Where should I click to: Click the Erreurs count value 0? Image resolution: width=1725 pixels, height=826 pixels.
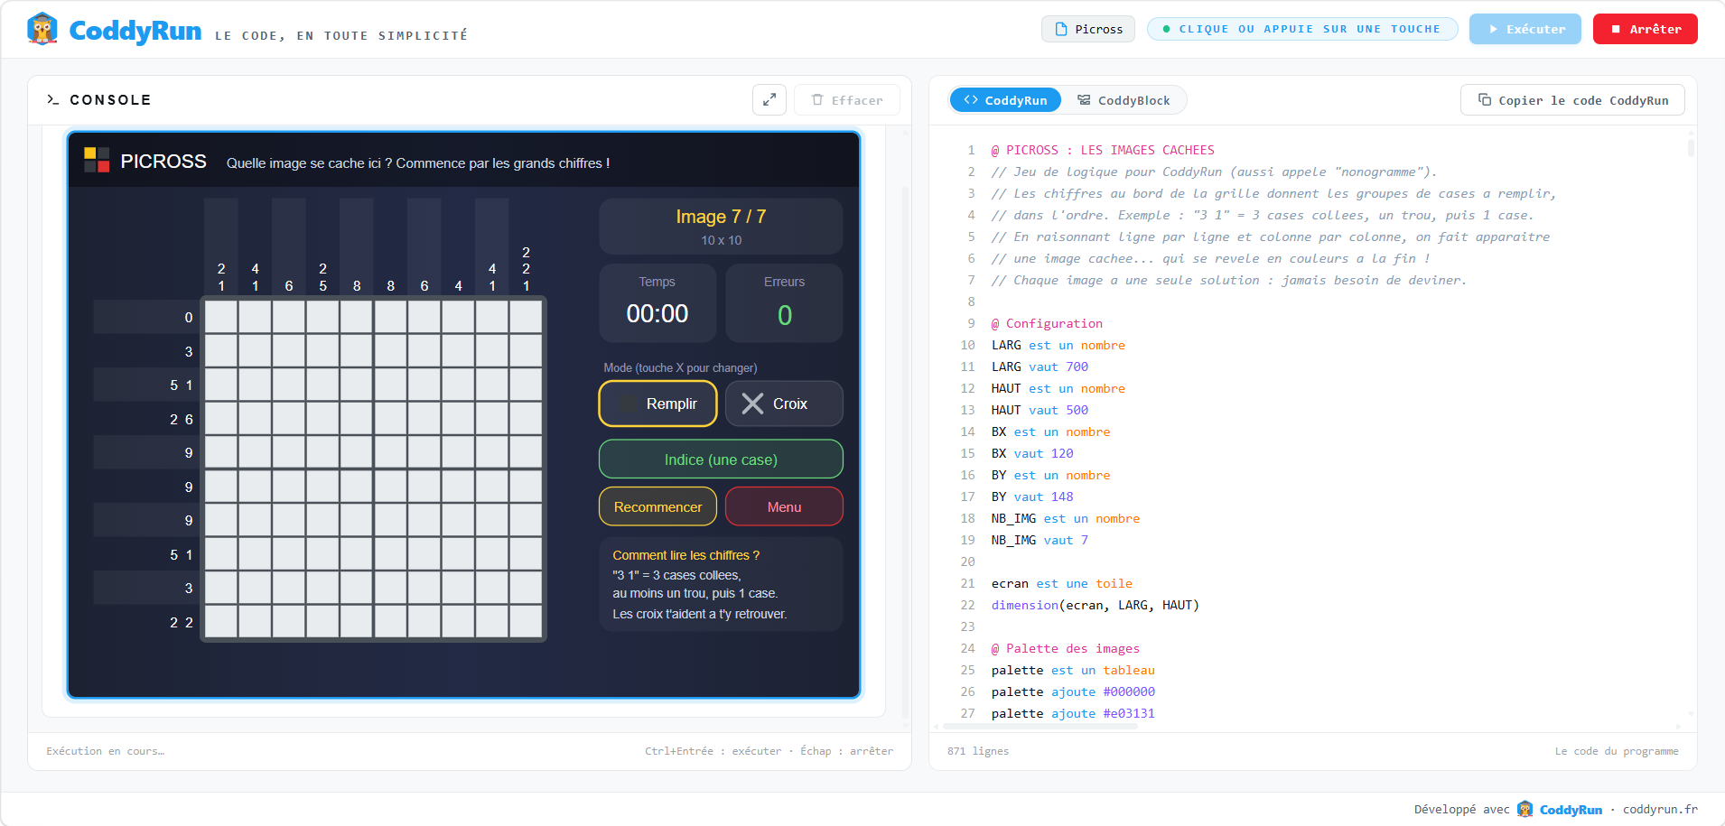pyautogui.click(x=785, y=315)
